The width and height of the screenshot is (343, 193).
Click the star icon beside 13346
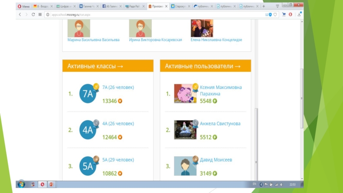point(120,101)
